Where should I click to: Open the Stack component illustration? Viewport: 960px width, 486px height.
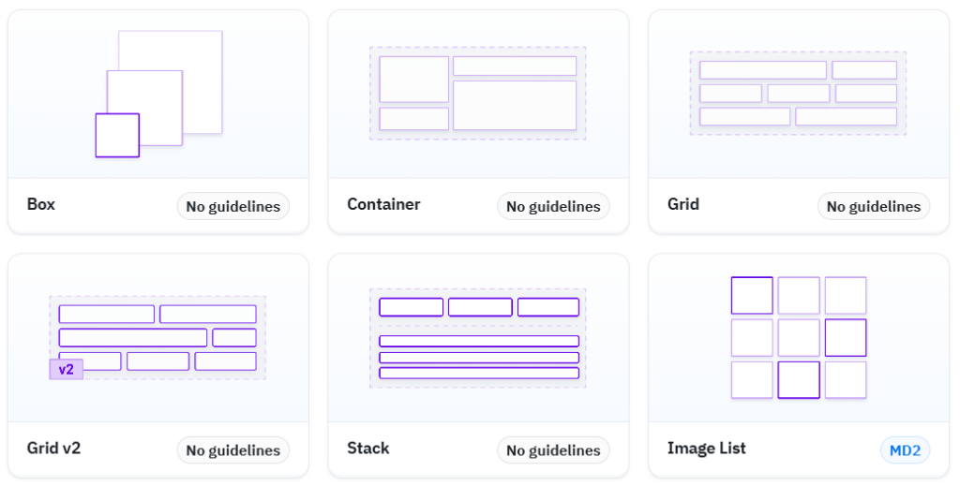click(x=478, y=338)
